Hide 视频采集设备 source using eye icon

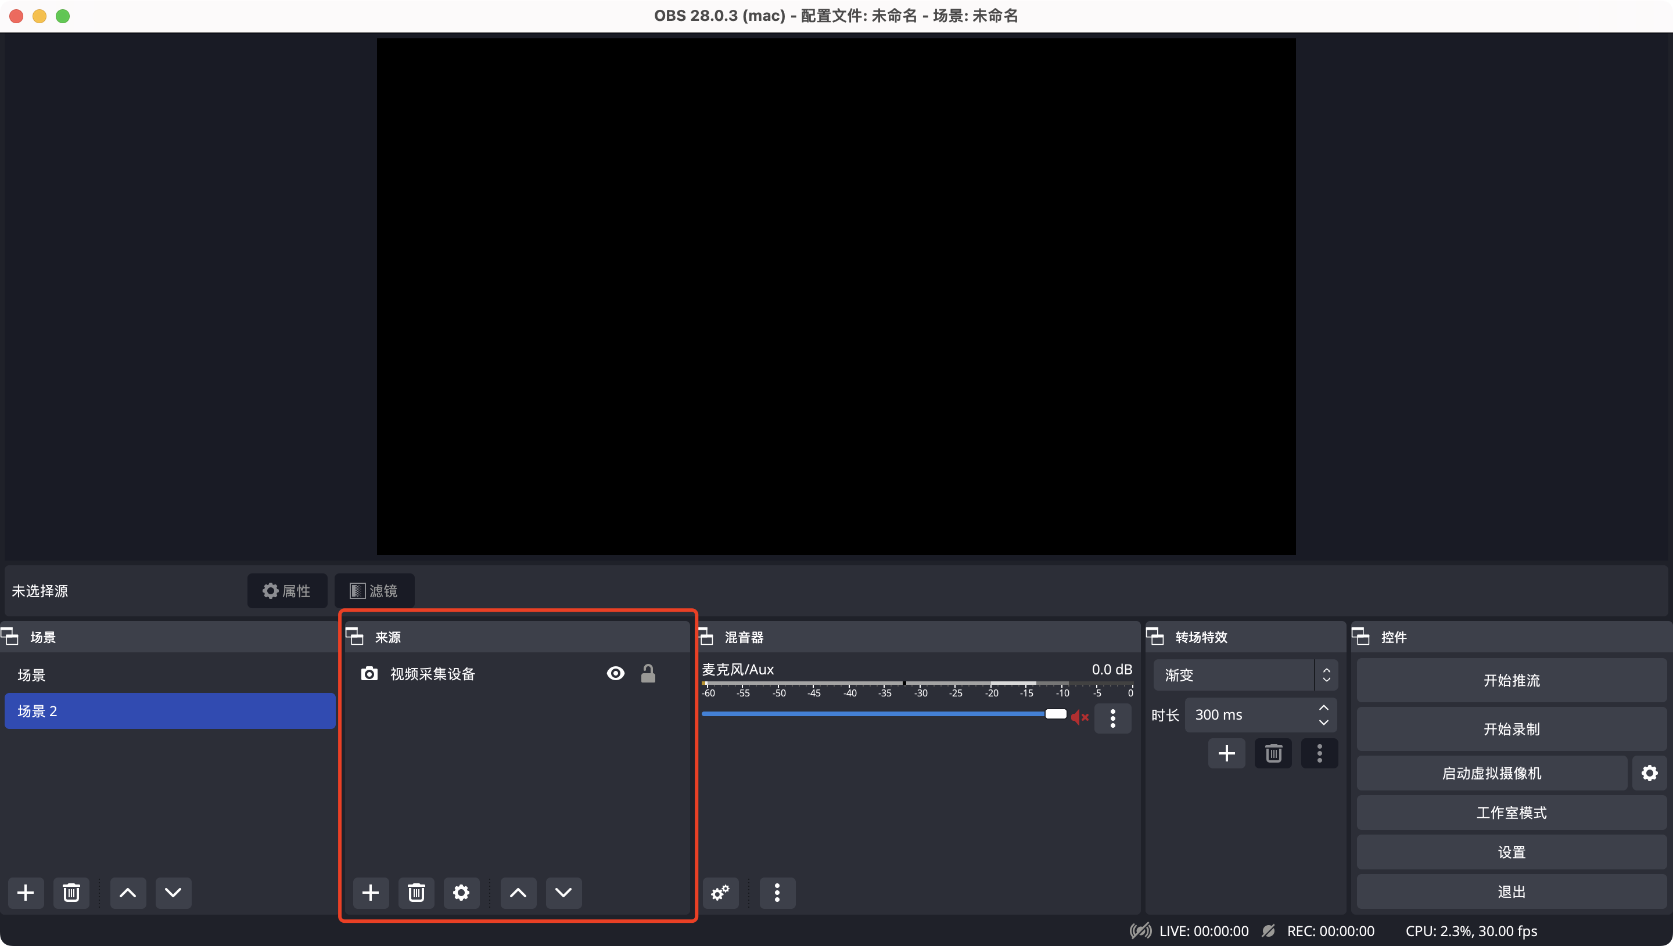point(615,673)
